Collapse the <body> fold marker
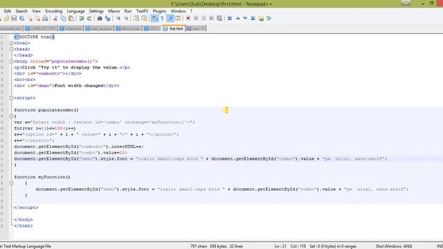The height and width of the screenshot is (249, 443). coord(11,62)
